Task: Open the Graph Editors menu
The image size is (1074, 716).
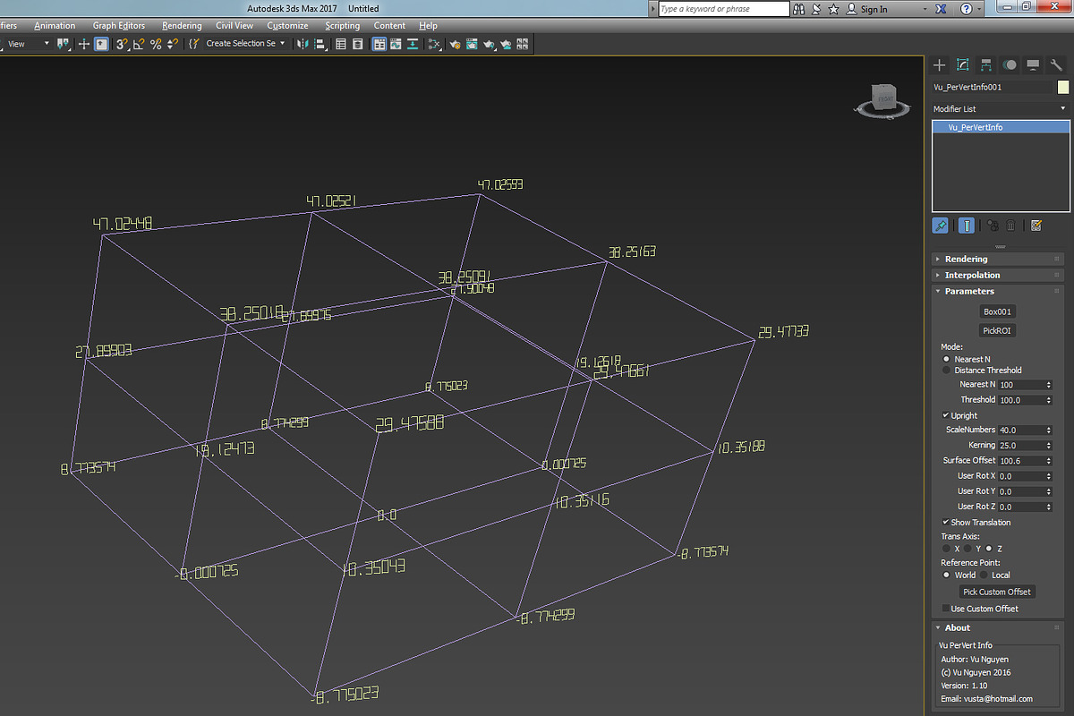Action: [x=118, y=26]
